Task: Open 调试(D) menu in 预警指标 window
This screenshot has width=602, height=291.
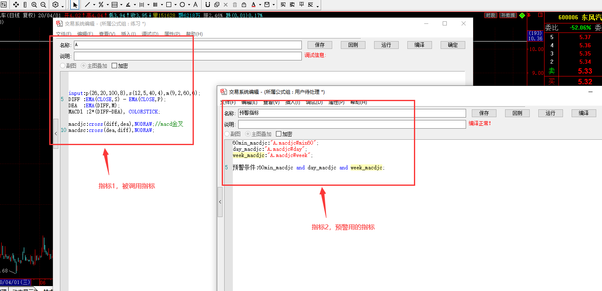Action: (315, 102)
